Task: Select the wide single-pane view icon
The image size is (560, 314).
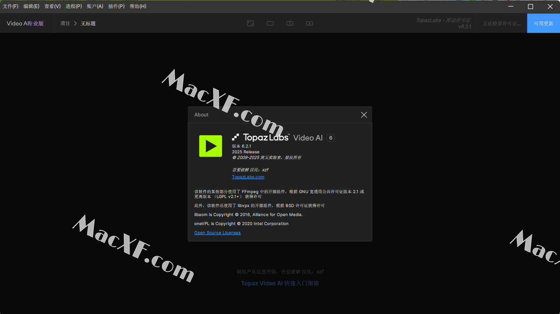Action: pyautogui.click(x=270, y=23)
